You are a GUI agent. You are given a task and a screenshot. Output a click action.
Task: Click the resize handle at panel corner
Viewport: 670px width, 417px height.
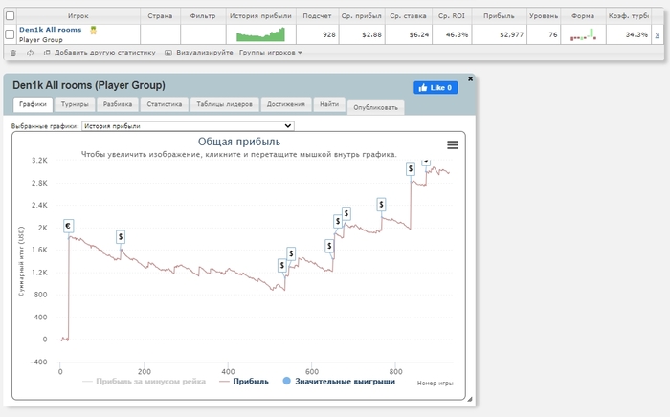[x=470, y=399]
